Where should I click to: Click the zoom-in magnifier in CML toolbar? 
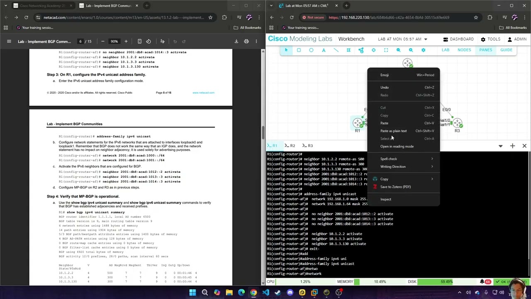pos(411,50)
